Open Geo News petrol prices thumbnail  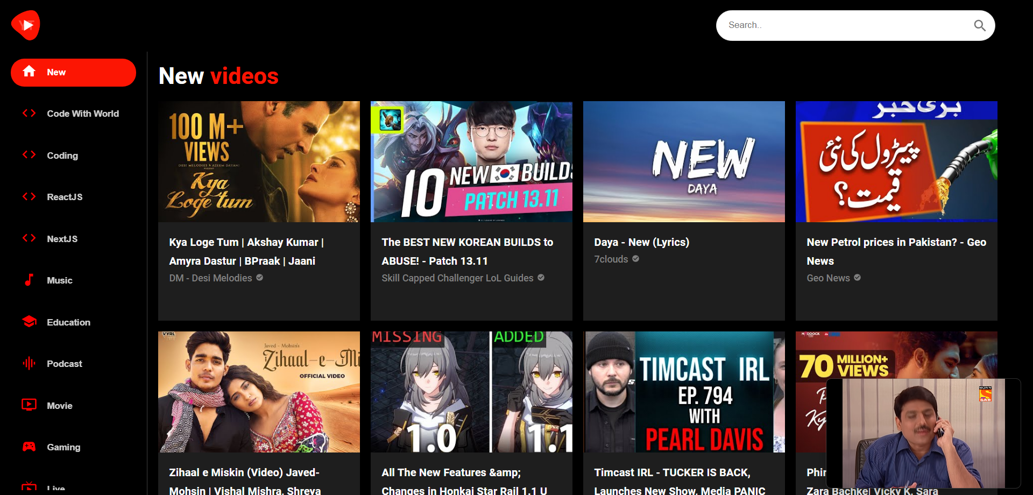tap(896, 161)
